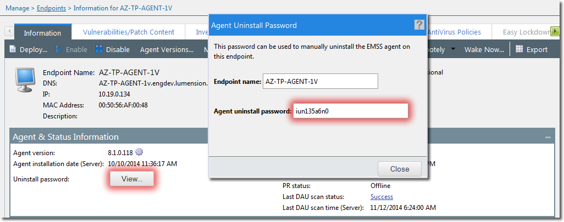The width and height of the screenshot is (564, 222).
Task: Open the dropdown arrow before Wake Now
Action: click(x=453, y=49)
